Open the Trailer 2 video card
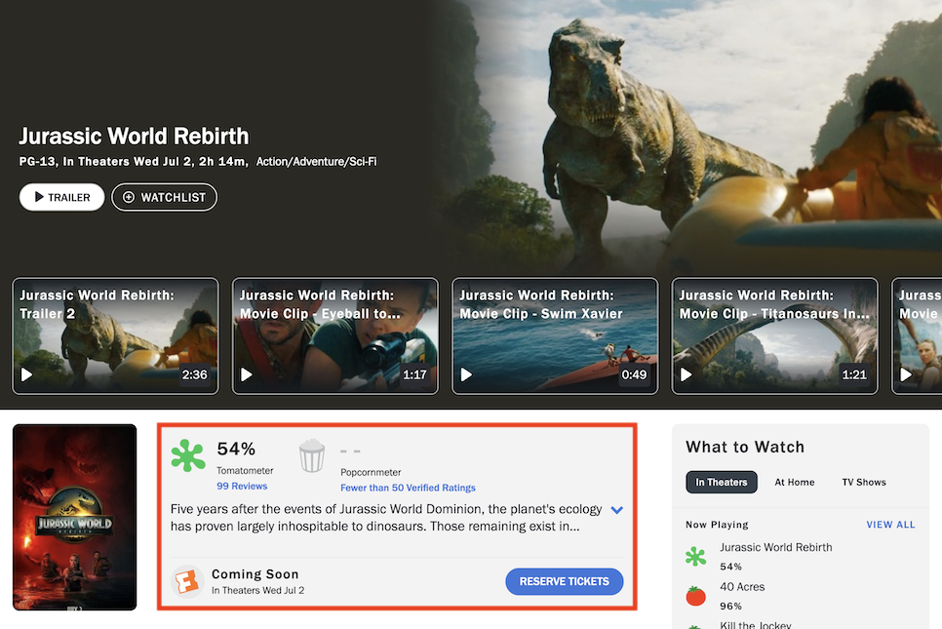Image resolution: width=942 pixels, height=629 pixels. pyautogui.click(x=115, y=335)
